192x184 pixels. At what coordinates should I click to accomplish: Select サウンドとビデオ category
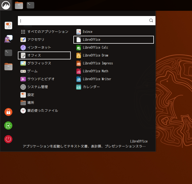44,79
